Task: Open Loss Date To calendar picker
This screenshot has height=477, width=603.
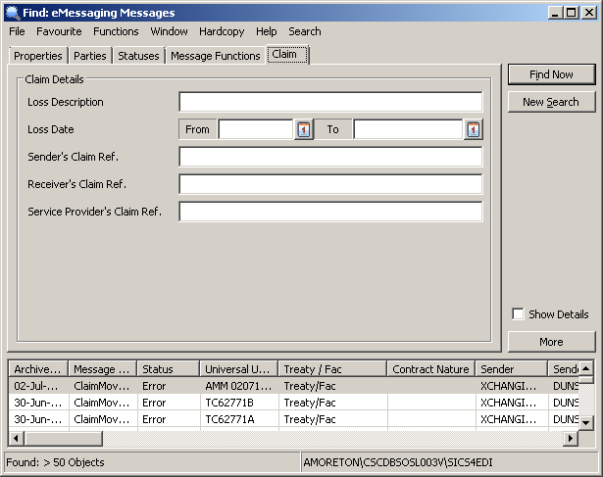Action: (x=473, y=129)
